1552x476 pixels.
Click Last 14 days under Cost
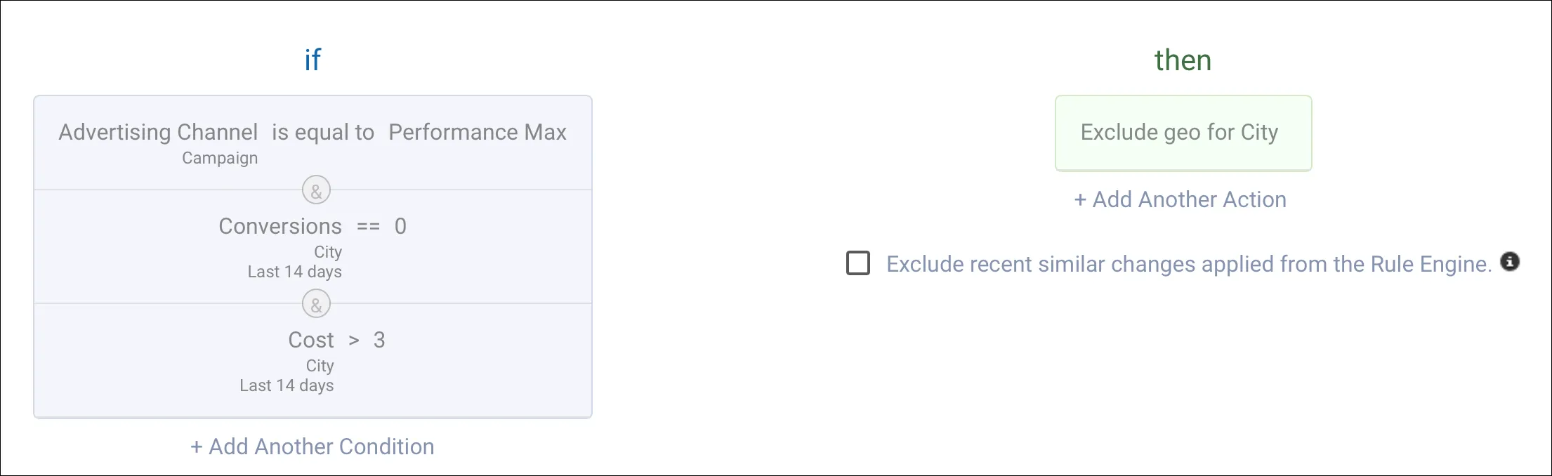point(287,385)
